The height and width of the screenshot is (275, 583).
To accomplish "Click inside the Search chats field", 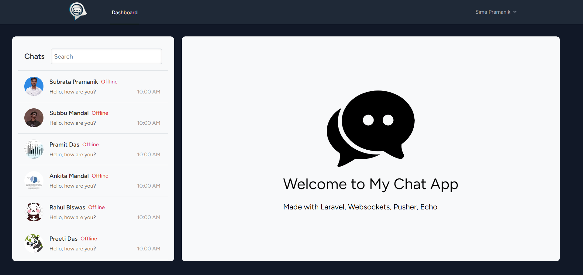I will pyautogui.click(x=106, y=56).
